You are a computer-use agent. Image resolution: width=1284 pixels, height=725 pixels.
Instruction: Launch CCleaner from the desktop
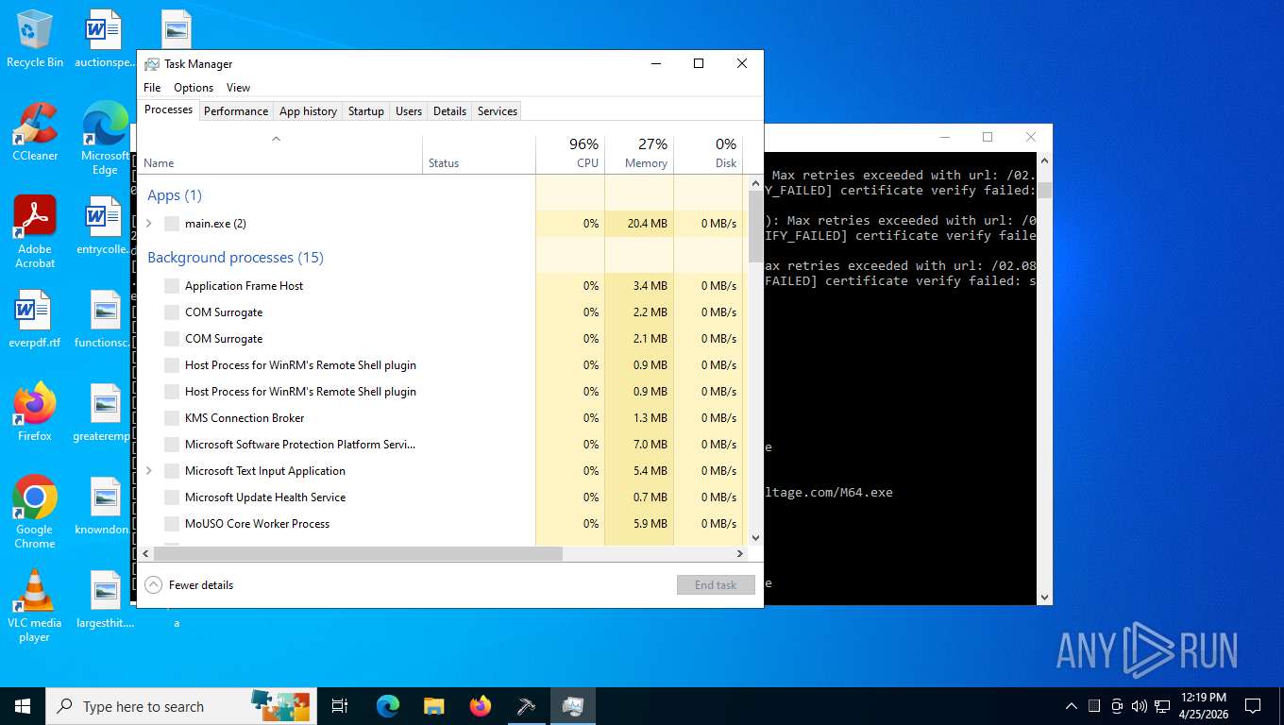point(35,132)
